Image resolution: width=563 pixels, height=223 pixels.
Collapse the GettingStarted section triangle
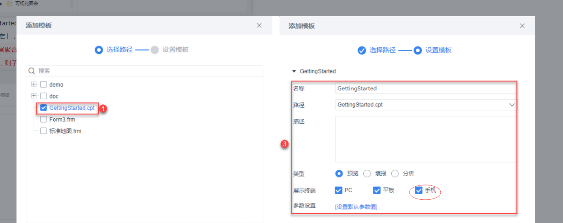click(294, 71)
